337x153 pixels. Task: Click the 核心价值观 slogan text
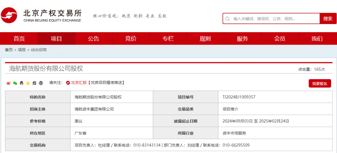(129, 16)
